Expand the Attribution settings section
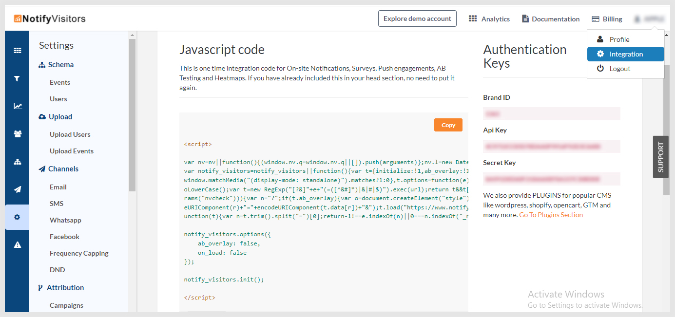The image size is (675, 317). click(61, 288)
